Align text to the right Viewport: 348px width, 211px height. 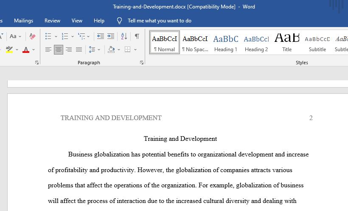pos(69,49)
